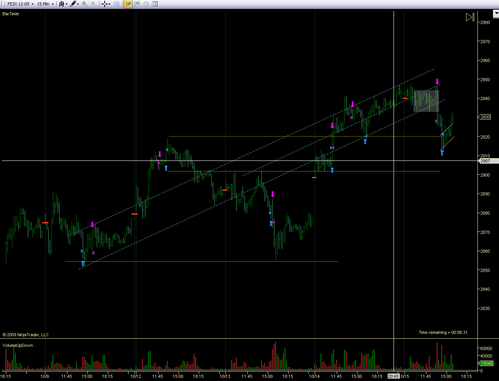Screen dimensions: 499x381
Task: Click the 10/13 date label
Action: pos(225,376)
